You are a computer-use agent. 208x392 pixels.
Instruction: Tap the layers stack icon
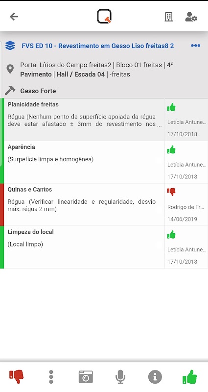[x=10, y=46]
